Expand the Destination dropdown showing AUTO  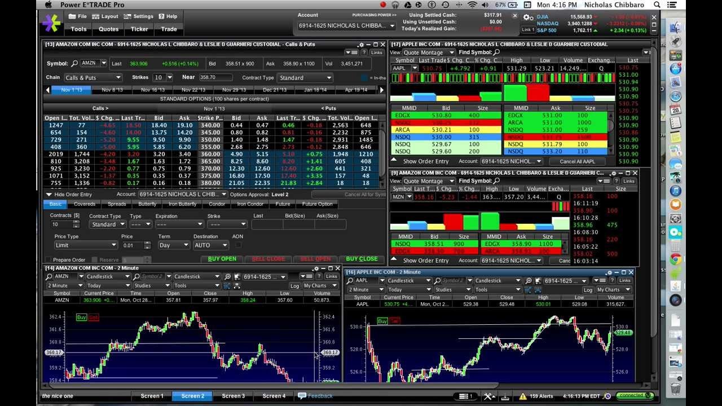(210, 245)
